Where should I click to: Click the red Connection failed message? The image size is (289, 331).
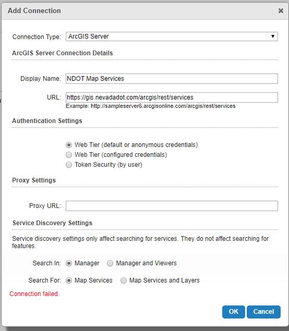pyautogui.click(x=34, y=294)
